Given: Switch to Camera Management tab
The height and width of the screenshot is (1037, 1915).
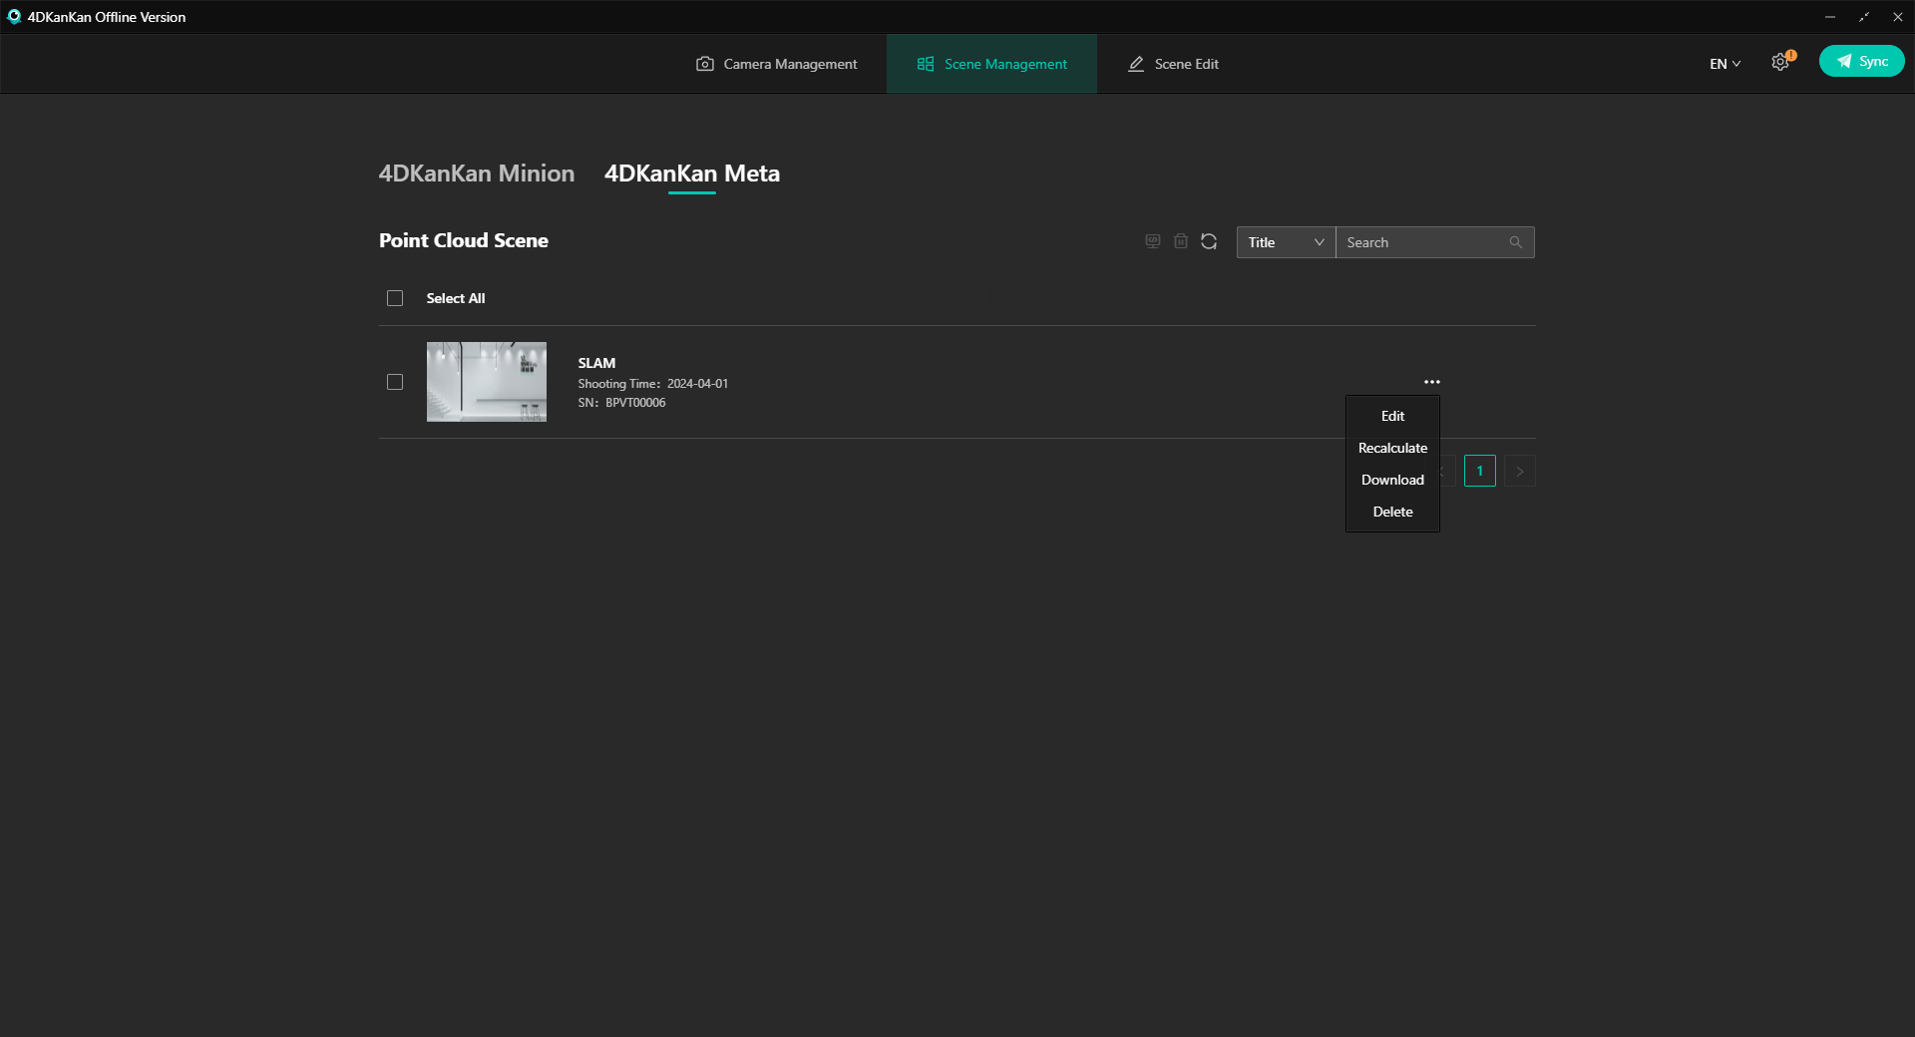Looking at the screenshot, I should pyautogui.click(x=776, y=64).
